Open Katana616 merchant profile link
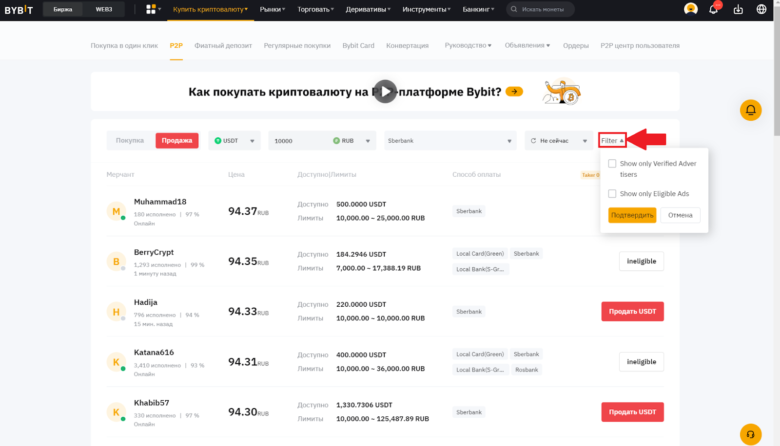The height and width of the screenshot is (446, 780). pyautogui.click(x=154, y=352)
